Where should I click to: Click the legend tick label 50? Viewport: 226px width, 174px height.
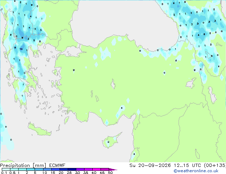point(110,173)
